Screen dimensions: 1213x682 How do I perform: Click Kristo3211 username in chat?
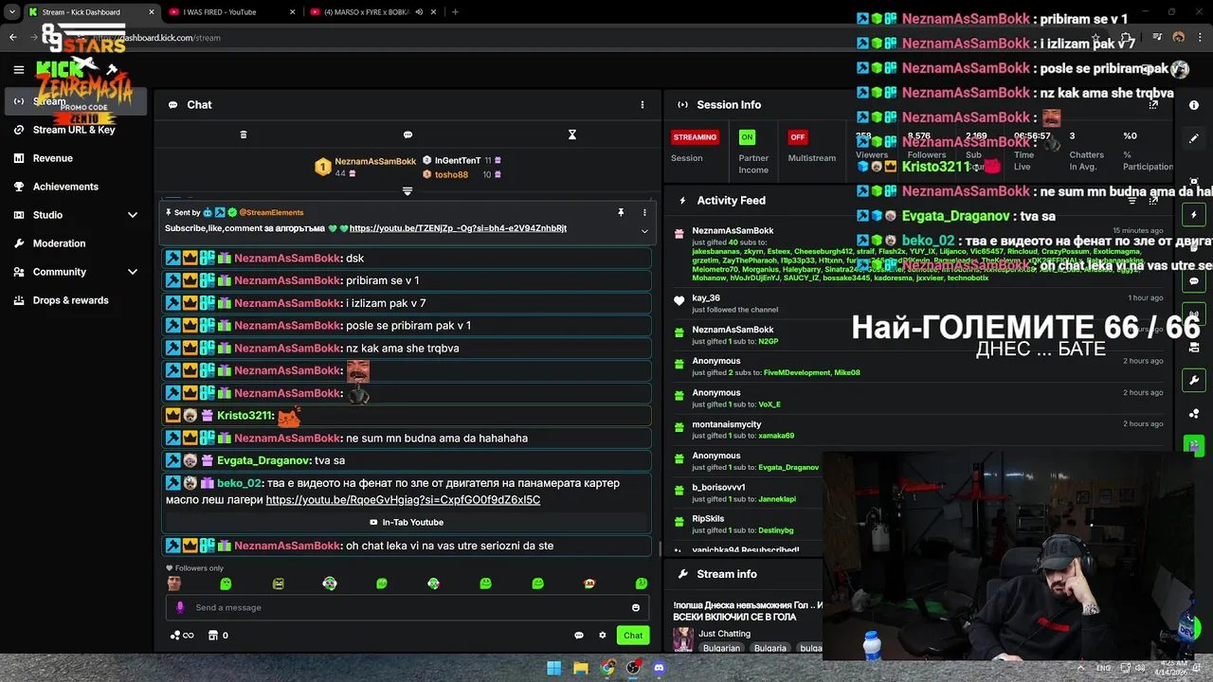245,416
